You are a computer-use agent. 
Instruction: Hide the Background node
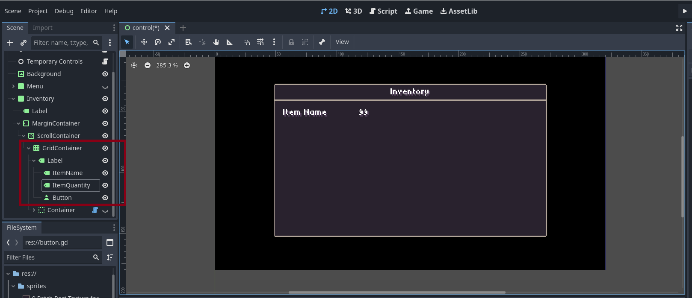105,74
